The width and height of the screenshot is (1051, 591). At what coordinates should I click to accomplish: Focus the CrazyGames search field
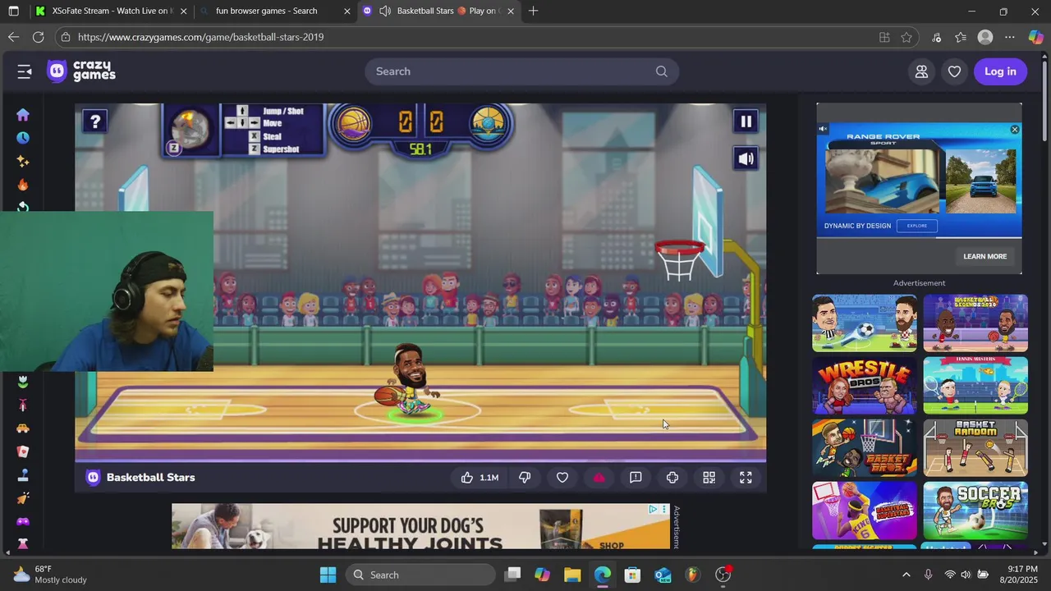click(x=521, y=71)
